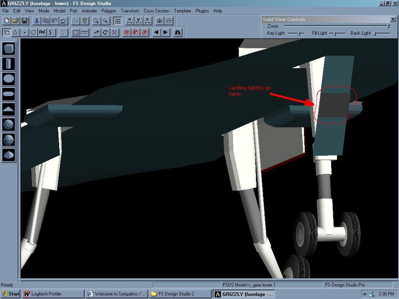Open the Polygon menu
The height and width of the screenshot is (299, 399).
coord(109,11)
